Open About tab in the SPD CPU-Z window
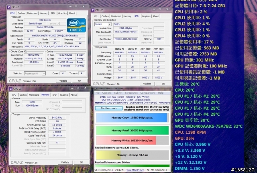Image resolution: width=257 pixels, height=173 pixels. click(x=156, y=16)
